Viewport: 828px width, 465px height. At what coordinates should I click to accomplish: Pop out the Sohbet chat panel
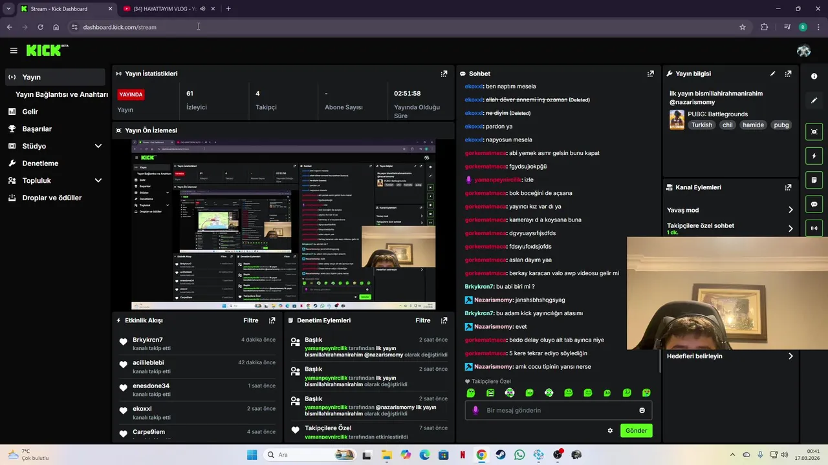(651, 74)
